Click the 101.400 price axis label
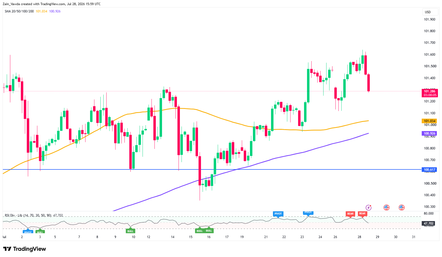Screen dimensions: 442x257 tap(430, 78)
